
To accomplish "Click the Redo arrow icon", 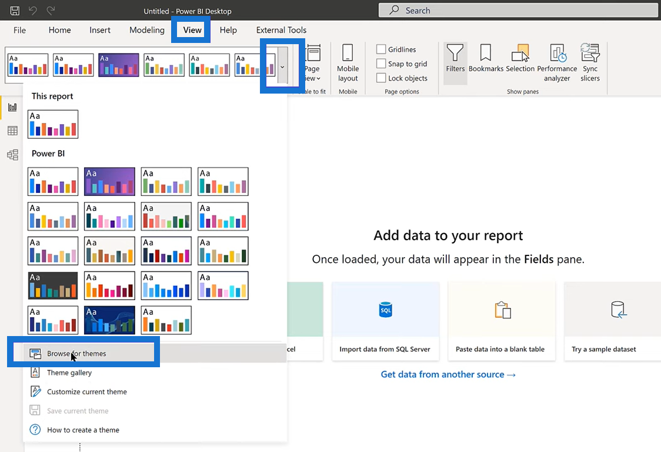I will click(51, 11).
